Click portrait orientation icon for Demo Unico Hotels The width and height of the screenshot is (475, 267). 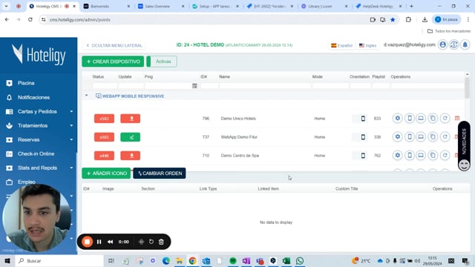[x=363, y=119]
